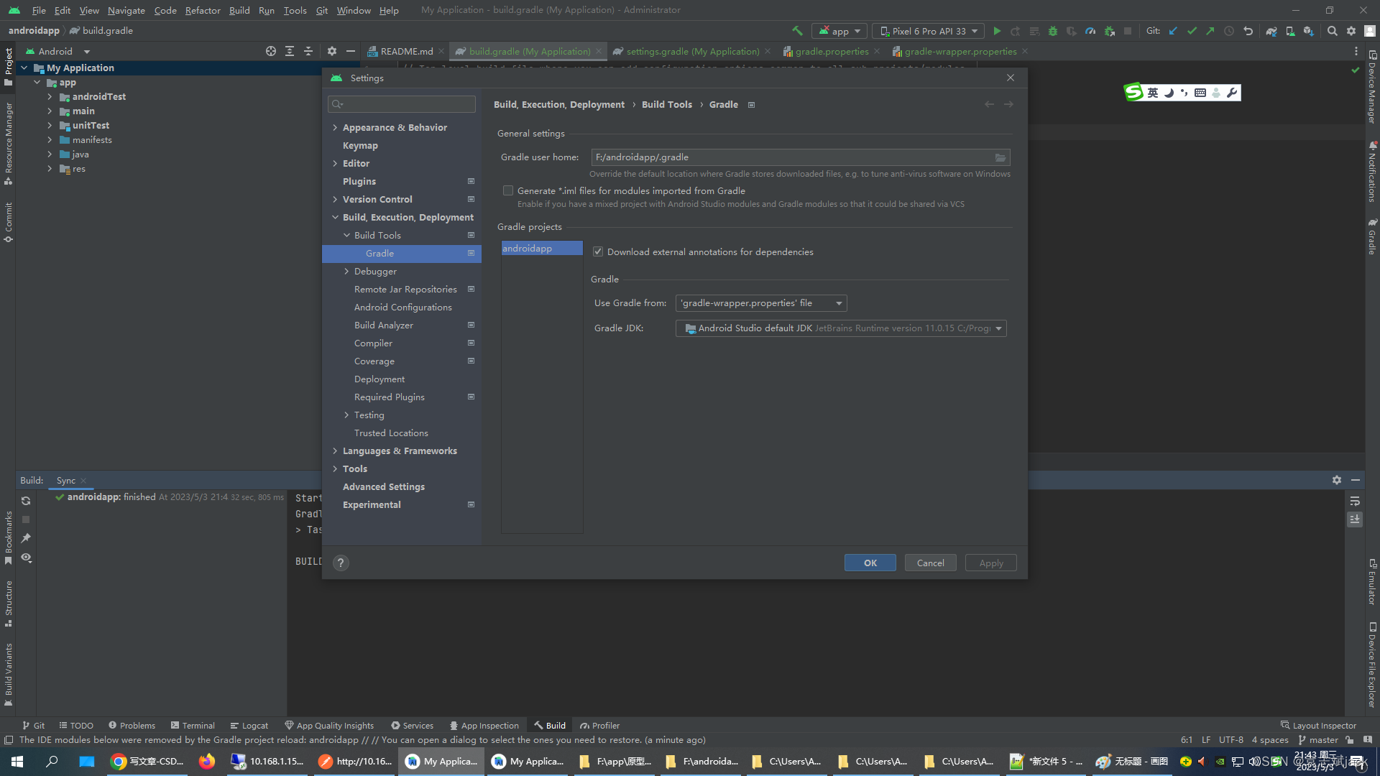Open the Settings dialog help button
Screen dimensions: 1380x776
point(341,563)
